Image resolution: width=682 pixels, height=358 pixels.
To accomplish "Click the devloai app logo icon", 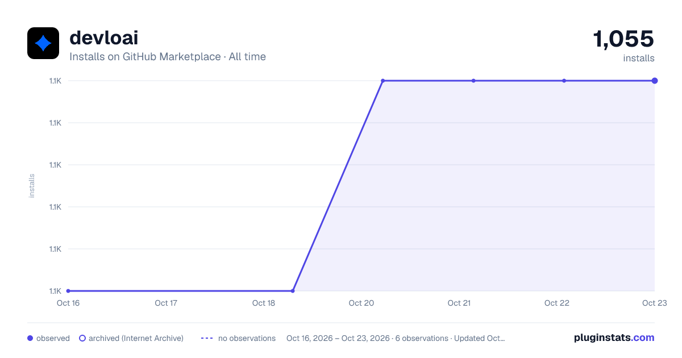I will 43,43.
